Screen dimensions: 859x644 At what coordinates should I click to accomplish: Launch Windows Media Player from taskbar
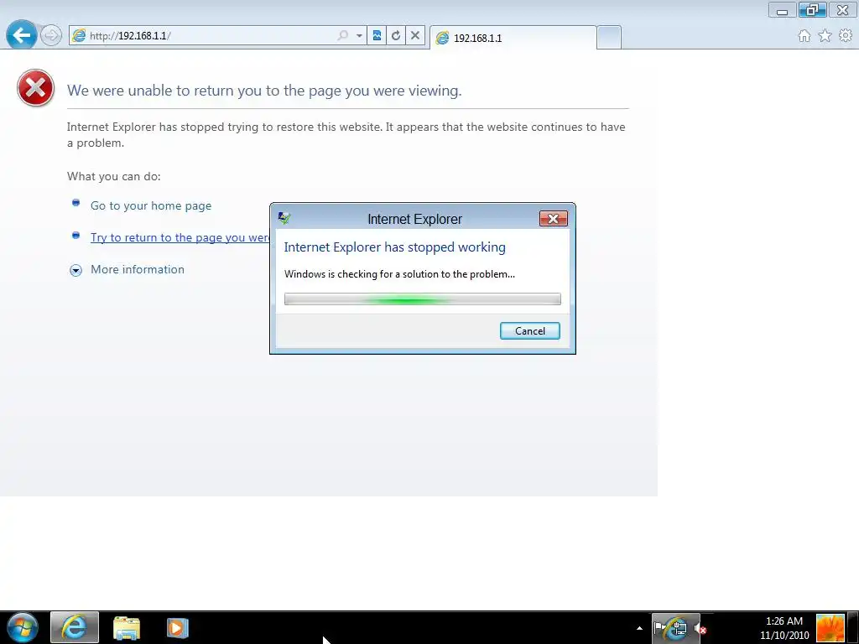(x=178, y=627)
